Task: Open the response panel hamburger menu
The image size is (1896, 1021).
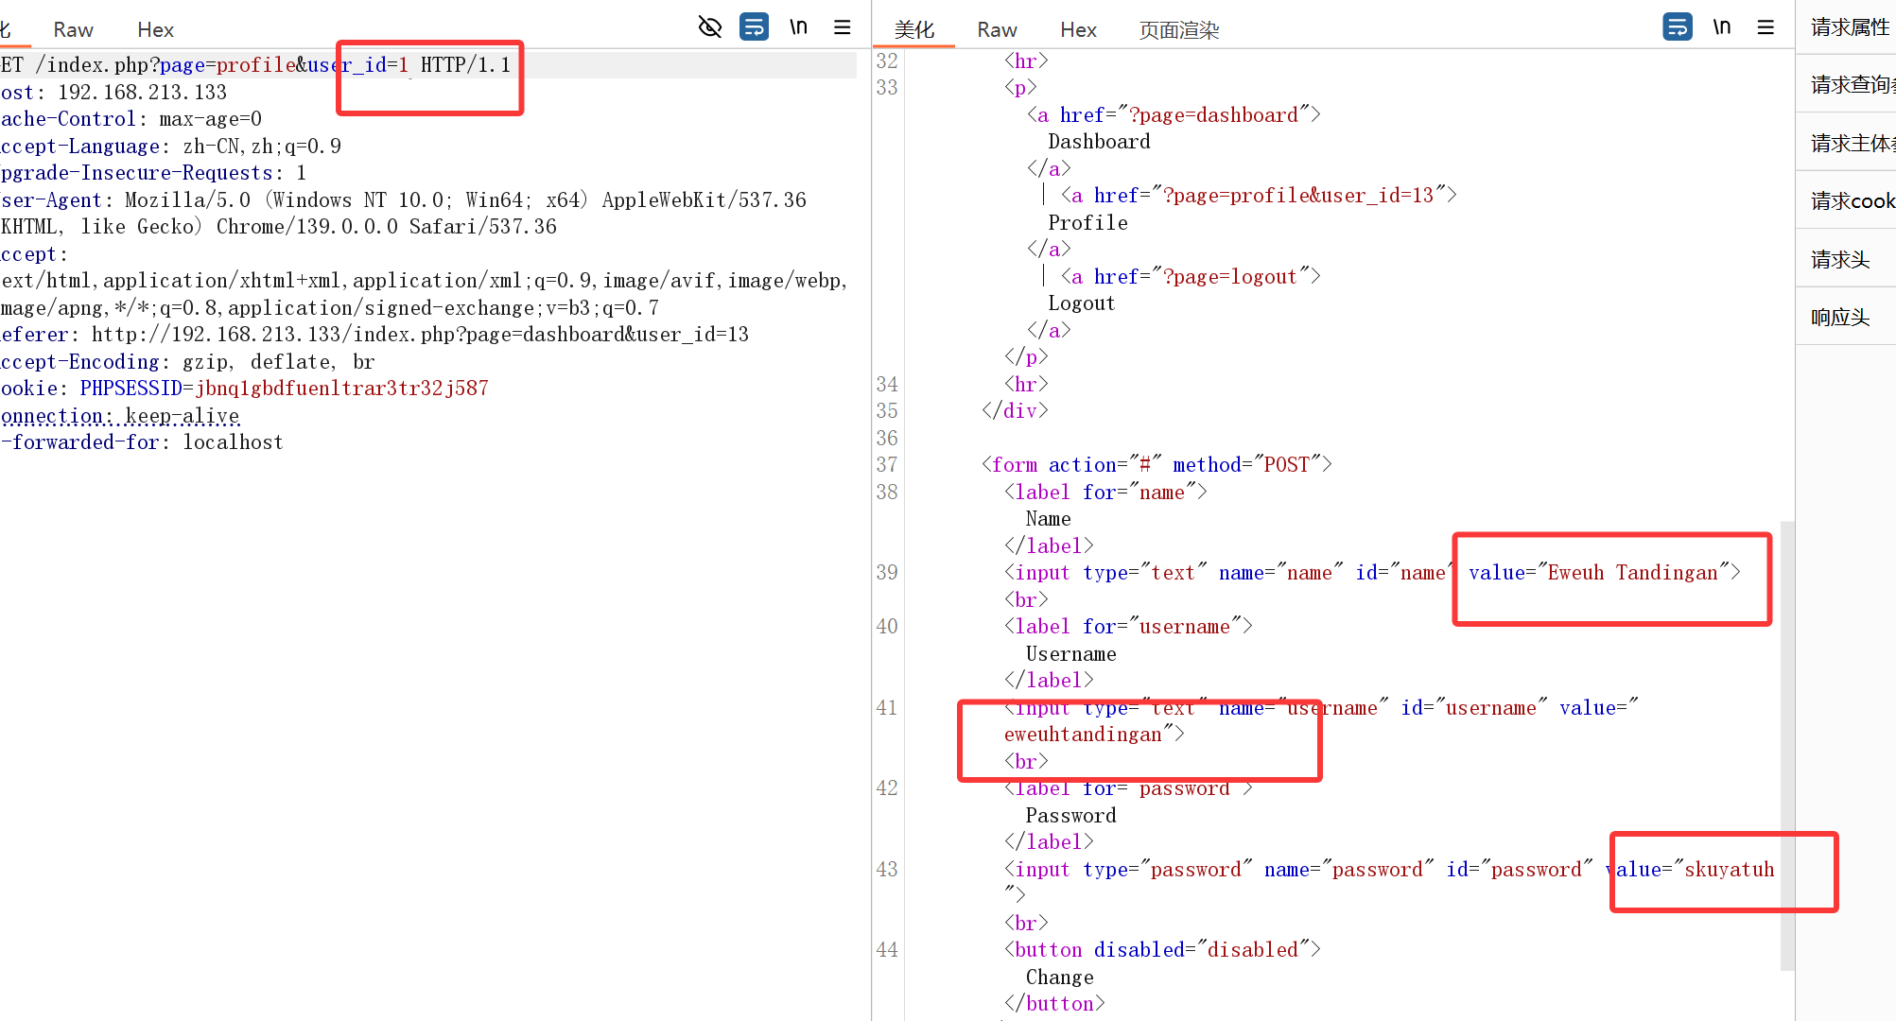Action: click(x=1766, y=26)
